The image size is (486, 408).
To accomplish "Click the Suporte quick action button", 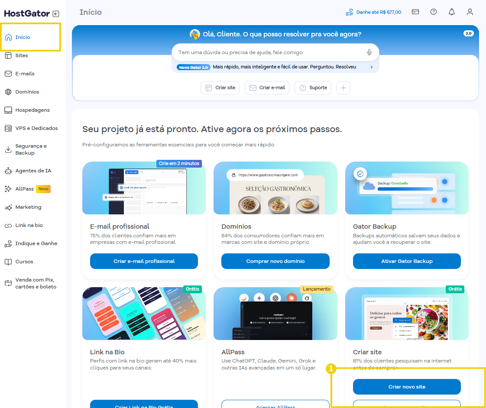I will point(313,88).
